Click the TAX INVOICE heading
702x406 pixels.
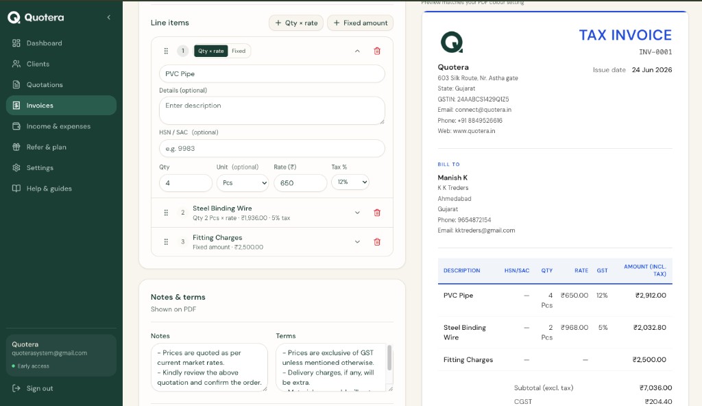click(x=625, y=35)
